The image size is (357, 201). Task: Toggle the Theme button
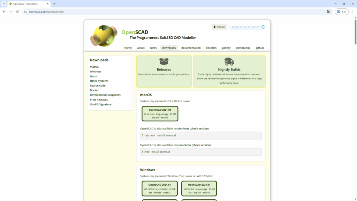(x=219, y=27)
